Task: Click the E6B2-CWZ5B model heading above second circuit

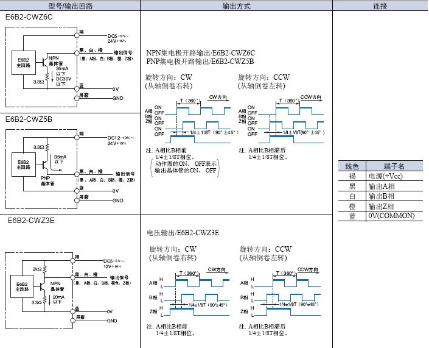Action: [x=29, y=119]
